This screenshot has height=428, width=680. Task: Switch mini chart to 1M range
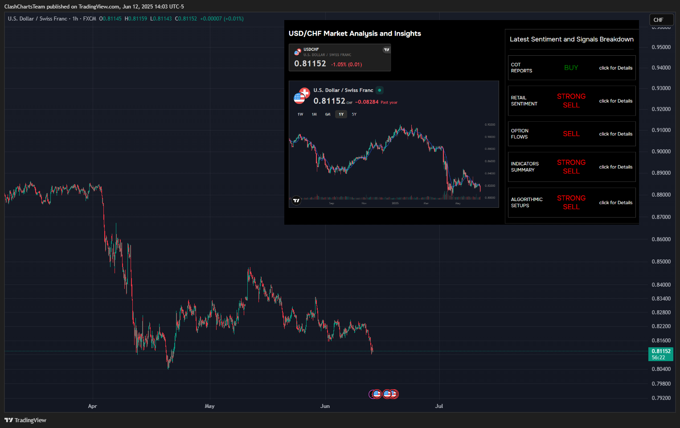tap(314, 115)
